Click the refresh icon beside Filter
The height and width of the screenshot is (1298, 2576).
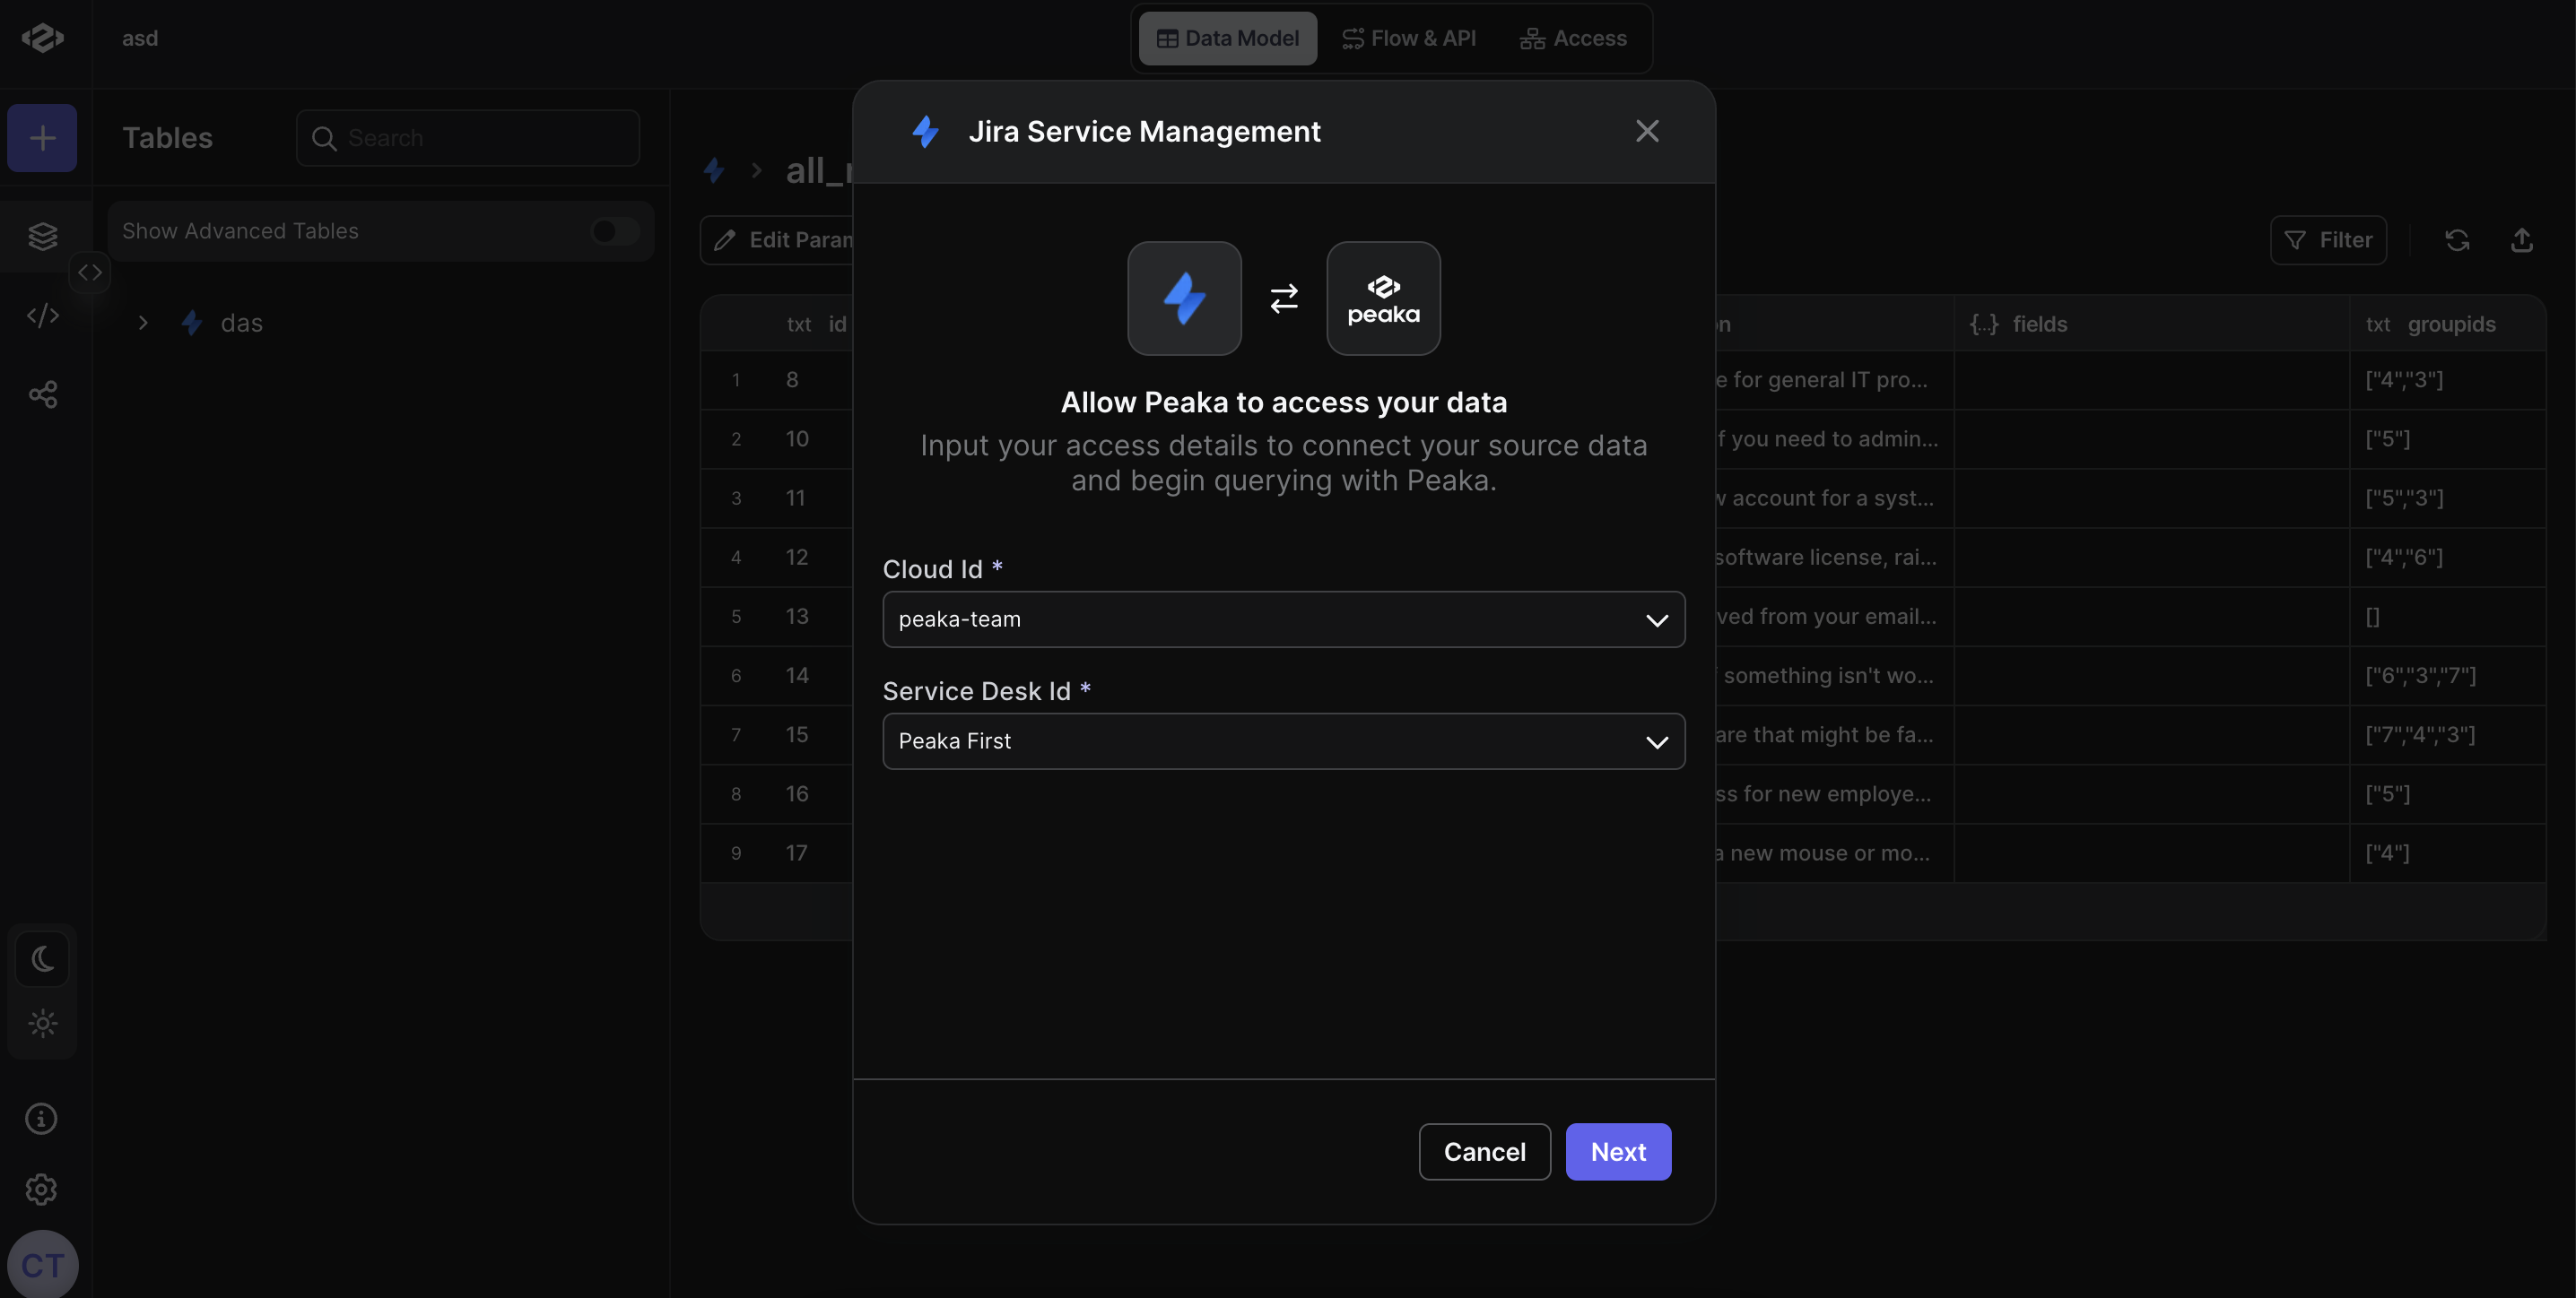click(x=2457, y=240)
